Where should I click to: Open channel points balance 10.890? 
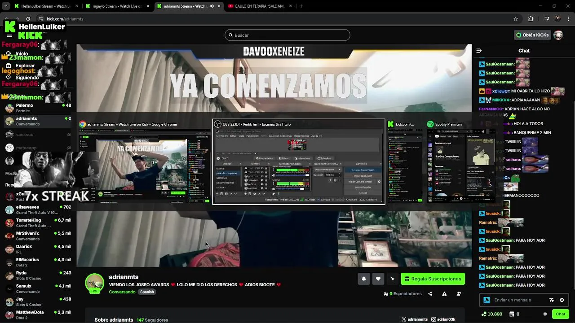pyautogui.click(x=491, y=314)
